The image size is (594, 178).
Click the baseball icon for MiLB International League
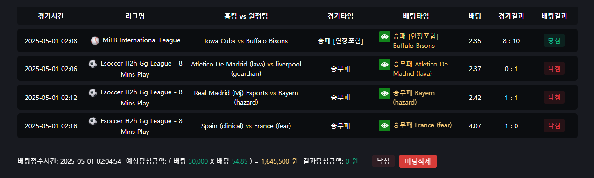coord(95,40)
